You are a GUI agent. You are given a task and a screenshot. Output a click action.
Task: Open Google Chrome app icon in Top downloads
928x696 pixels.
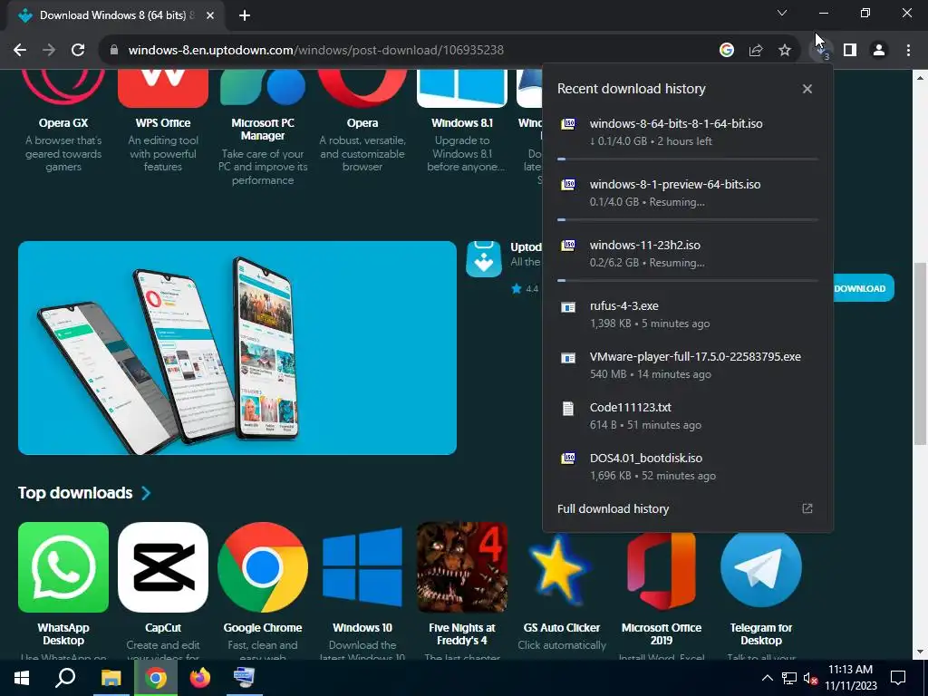[263, 567]
